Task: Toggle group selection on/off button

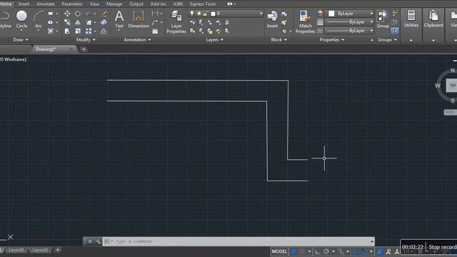Action: click(x=395, y=31)
